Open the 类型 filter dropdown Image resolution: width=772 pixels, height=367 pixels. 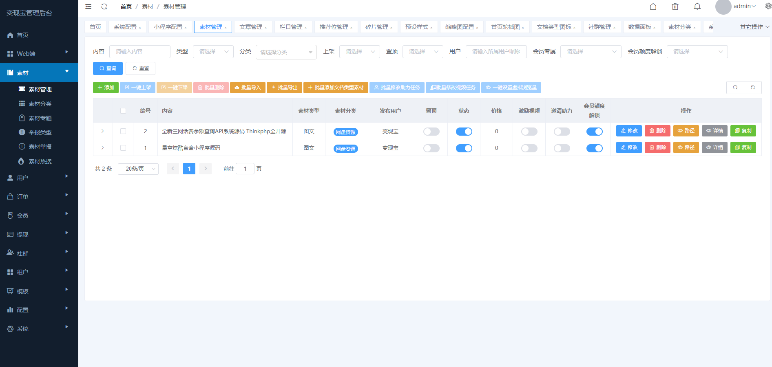[x=213, y=52]
